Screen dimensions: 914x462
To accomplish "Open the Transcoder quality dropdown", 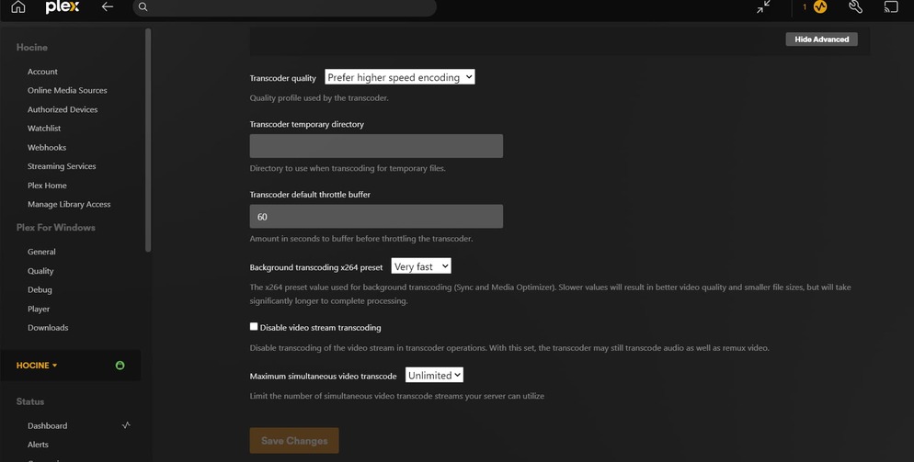I will [x=399, y=77].
